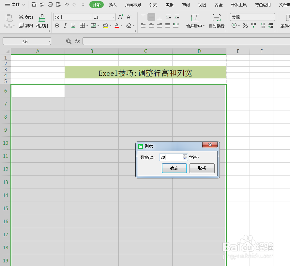Click currency format icon

click(234, 25)
